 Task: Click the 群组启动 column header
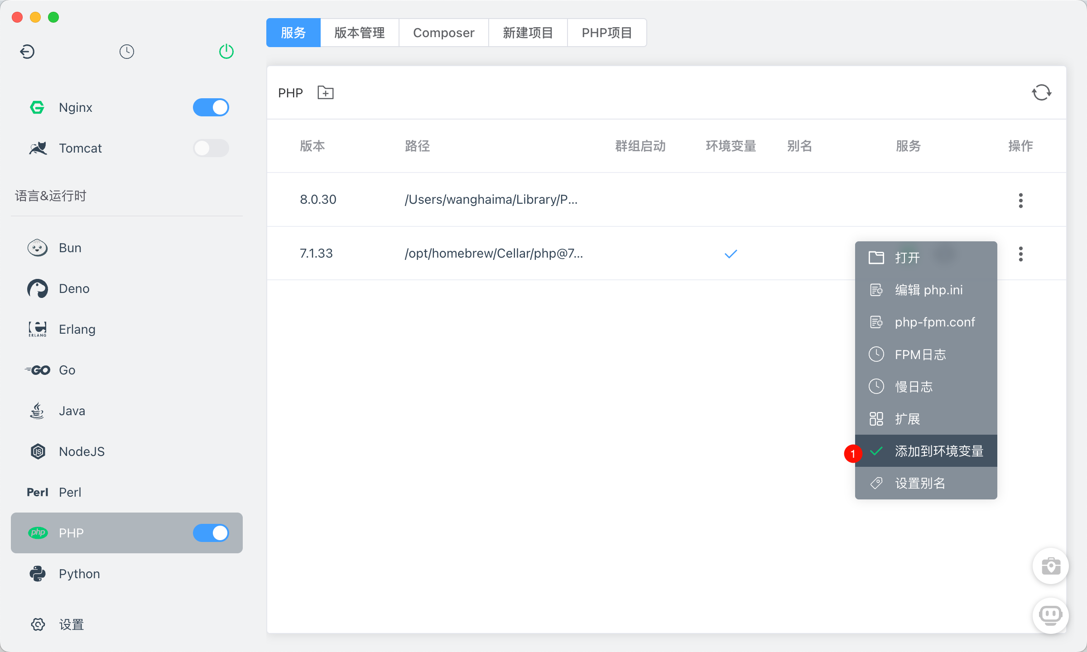click(640, 146)
